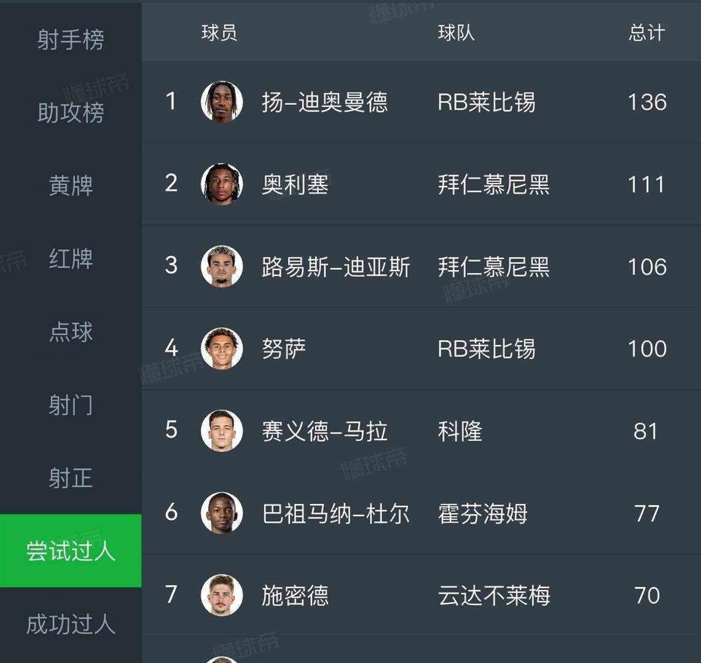This screenshot has height=663, width=701.
Task: Select 努萨's player photo
Action: [223, 349]
